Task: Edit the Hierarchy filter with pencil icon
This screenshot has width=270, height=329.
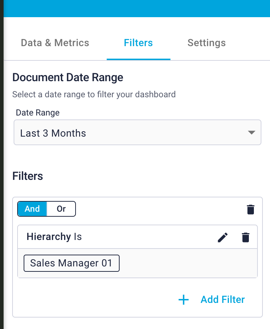Action: (223, 237)
